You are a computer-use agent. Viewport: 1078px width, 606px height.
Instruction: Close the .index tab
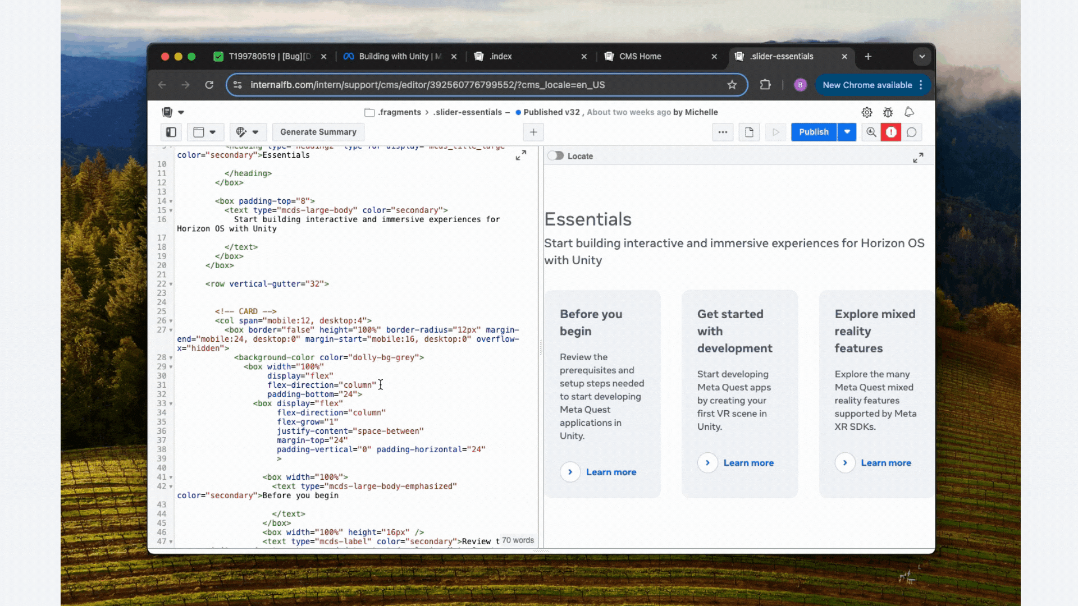pos(584,57)
